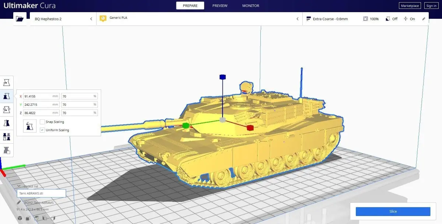This screenshot has height=224, width=442.
Task: Click the blue Z-axis scale handle
Action: [x=222, y=77]
